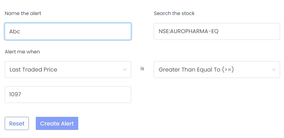Viewport: 284px width, 138px height.
Task: Click the price value field showing 1097
Action: click(68, 95)
